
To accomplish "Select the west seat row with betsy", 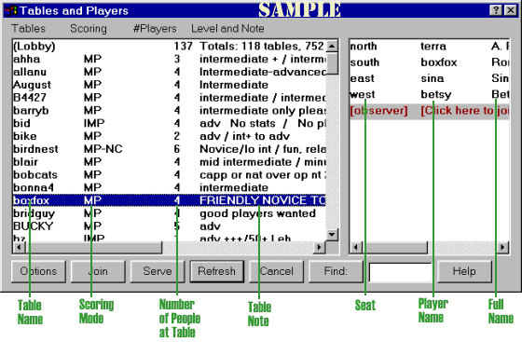I will 430,94.
